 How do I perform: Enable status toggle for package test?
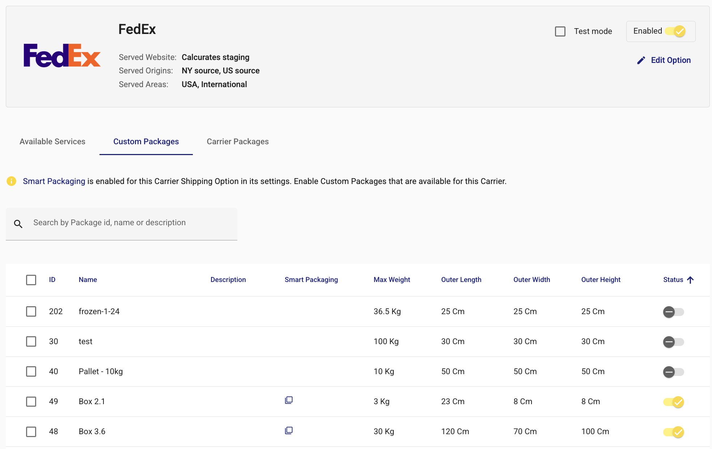pos(673,342)
